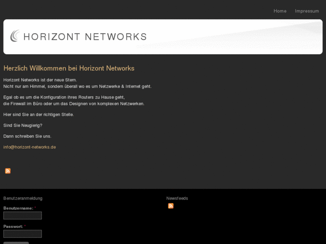Go to the Home menu item

(x=280, y=11)
